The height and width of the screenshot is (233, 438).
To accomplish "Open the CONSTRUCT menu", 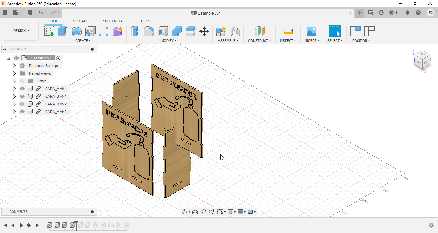I will 259,41.
